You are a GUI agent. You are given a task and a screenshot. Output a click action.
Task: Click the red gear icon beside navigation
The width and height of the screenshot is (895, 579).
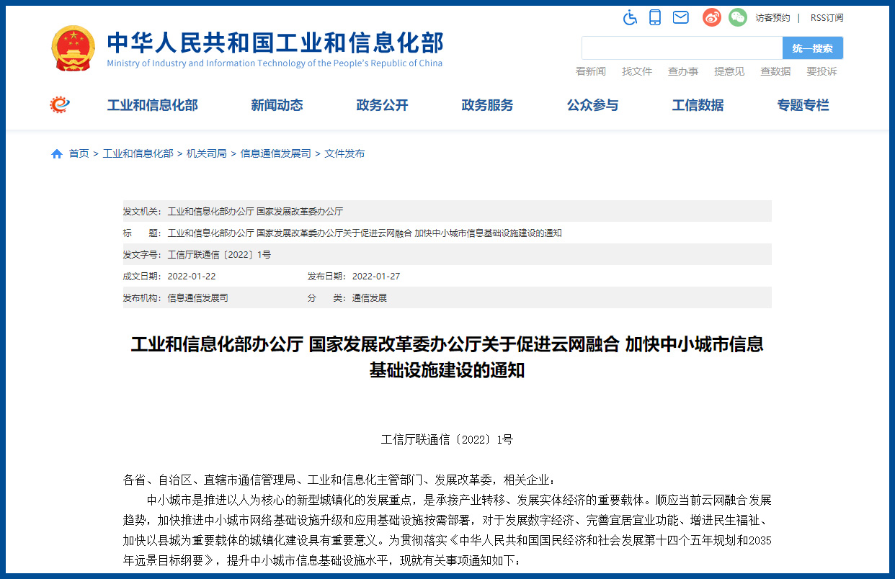pos(60,105)
